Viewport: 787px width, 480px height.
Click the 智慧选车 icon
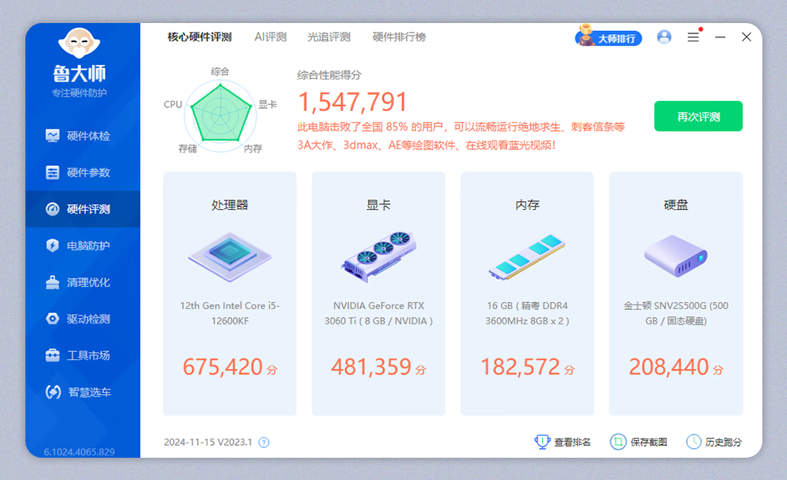coord(52,392)
